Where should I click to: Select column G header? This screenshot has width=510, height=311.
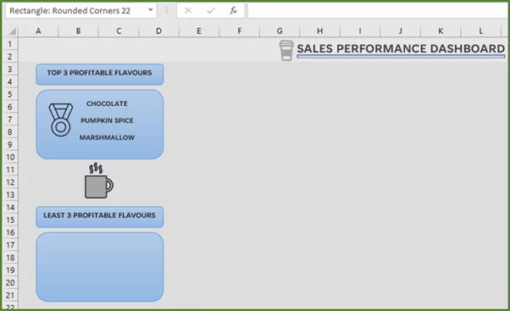click(x=280, y=31)
